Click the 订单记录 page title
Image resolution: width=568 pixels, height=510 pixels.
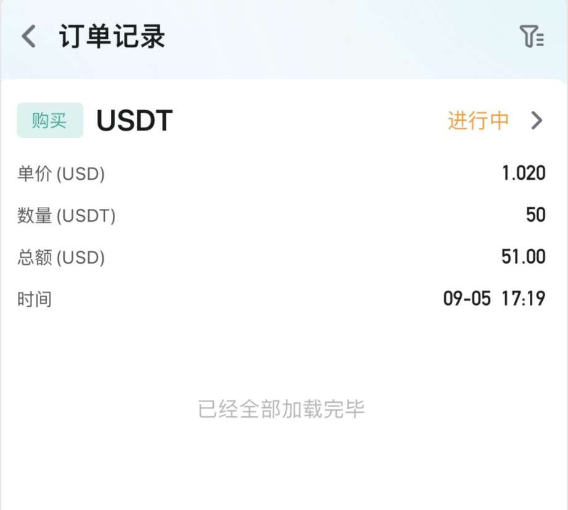tap(112, 36)
